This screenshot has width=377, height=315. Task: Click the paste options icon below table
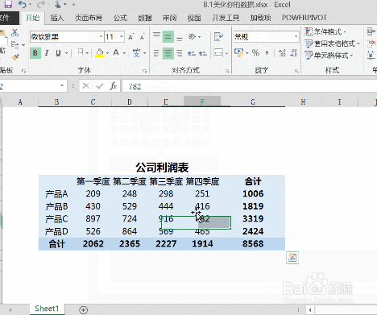pos(292,258)
